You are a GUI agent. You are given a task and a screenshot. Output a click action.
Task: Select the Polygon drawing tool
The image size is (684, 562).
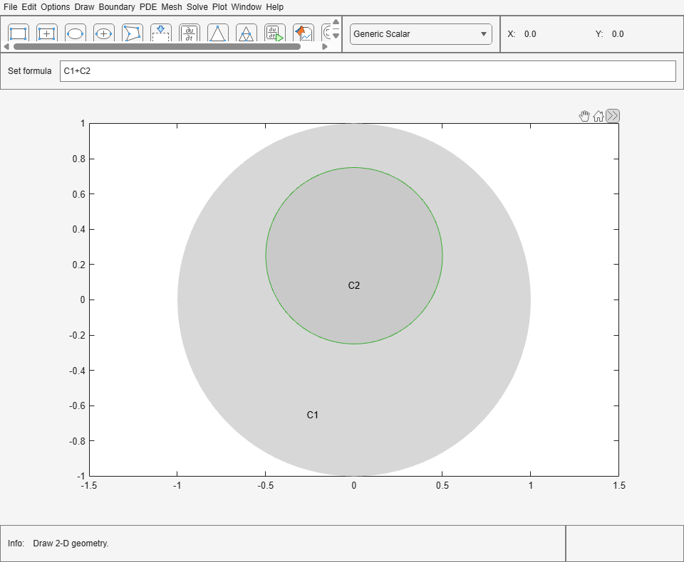pyautogui.click(x=132, y=33)
